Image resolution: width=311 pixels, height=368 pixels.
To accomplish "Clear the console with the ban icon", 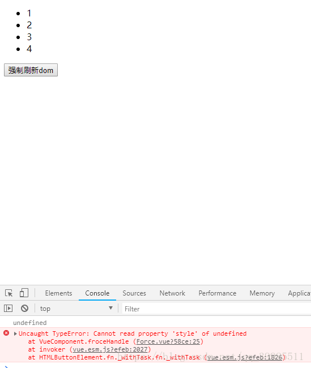I will tap(25, 308).
